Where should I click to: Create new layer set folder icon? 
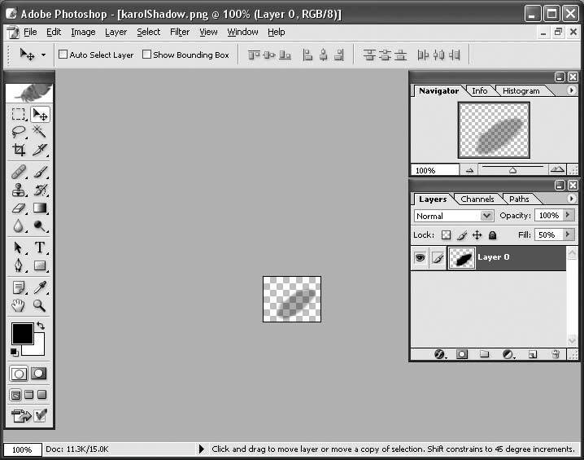[484, 354]
